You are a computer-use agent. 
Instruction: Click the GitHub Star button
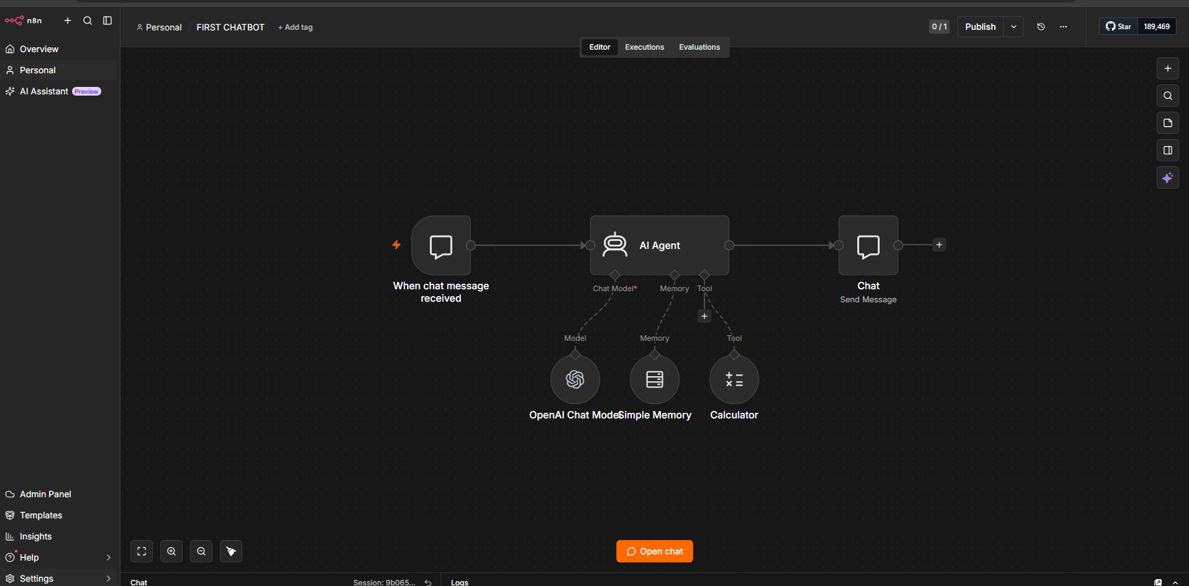(x=1118, y=27)
